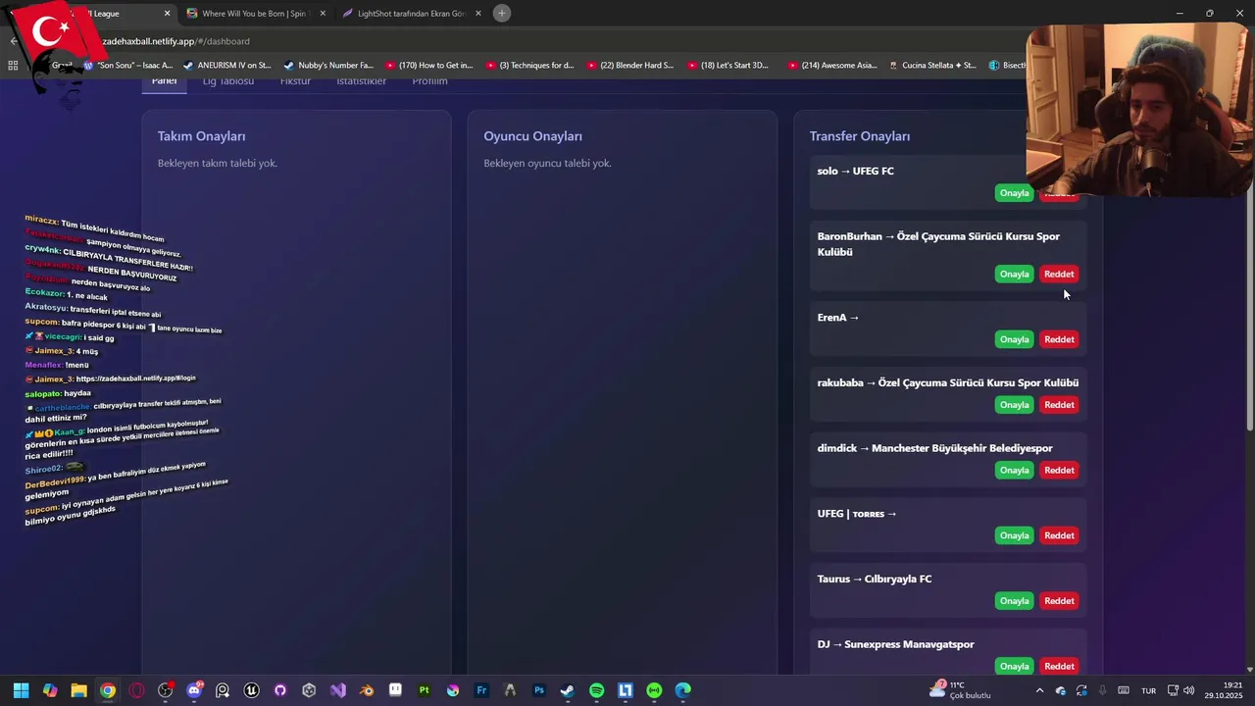Reject BaronBurhan transfer with Reddet
1255x706 pixels.
tap(1059, 274)
